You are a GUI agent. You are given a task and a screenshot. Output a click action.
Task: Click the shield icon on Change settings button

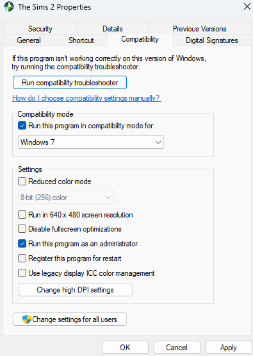26,319
